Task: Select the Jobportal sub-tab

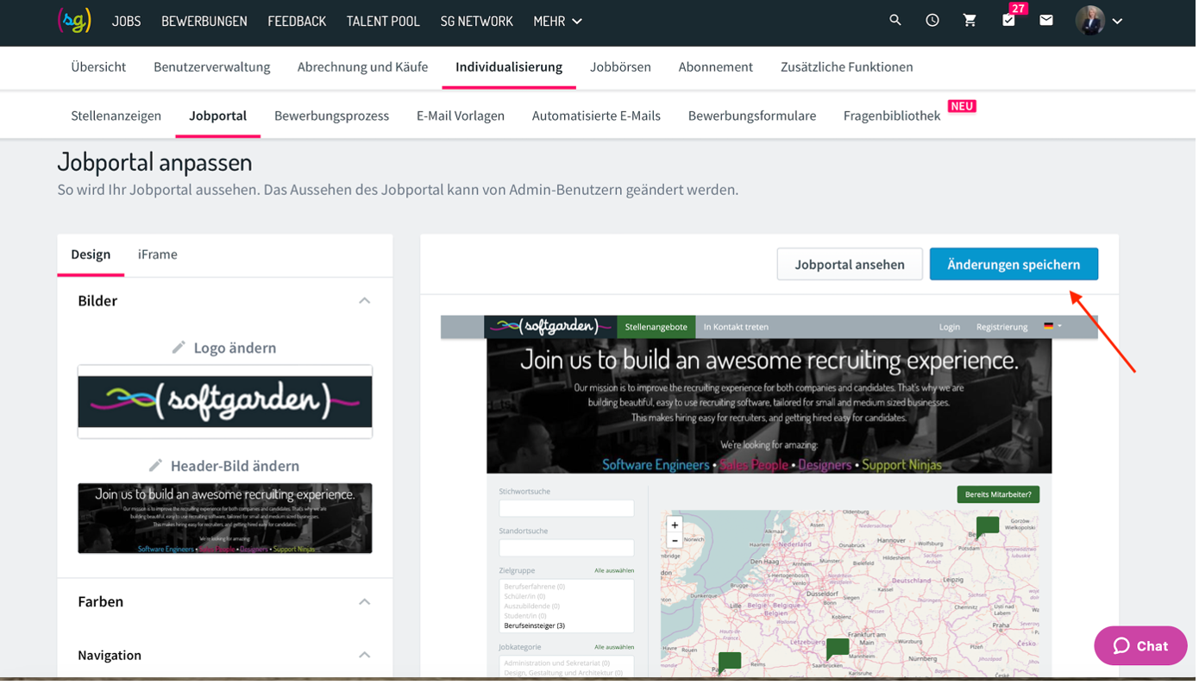Action: [x=218, y=116]
